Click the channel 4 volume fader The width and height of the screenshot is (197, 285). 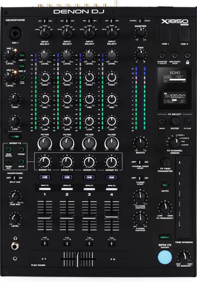(112, 217)
